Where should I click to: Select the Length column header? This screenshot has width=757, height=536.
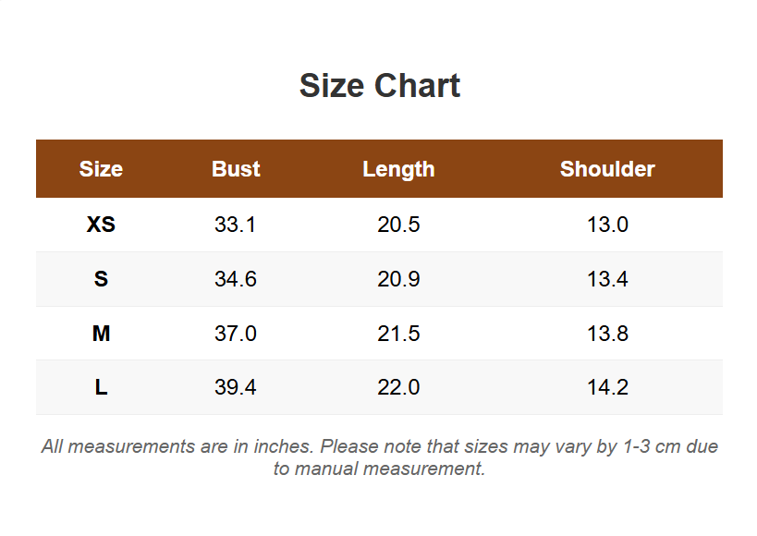click(398, 169)
